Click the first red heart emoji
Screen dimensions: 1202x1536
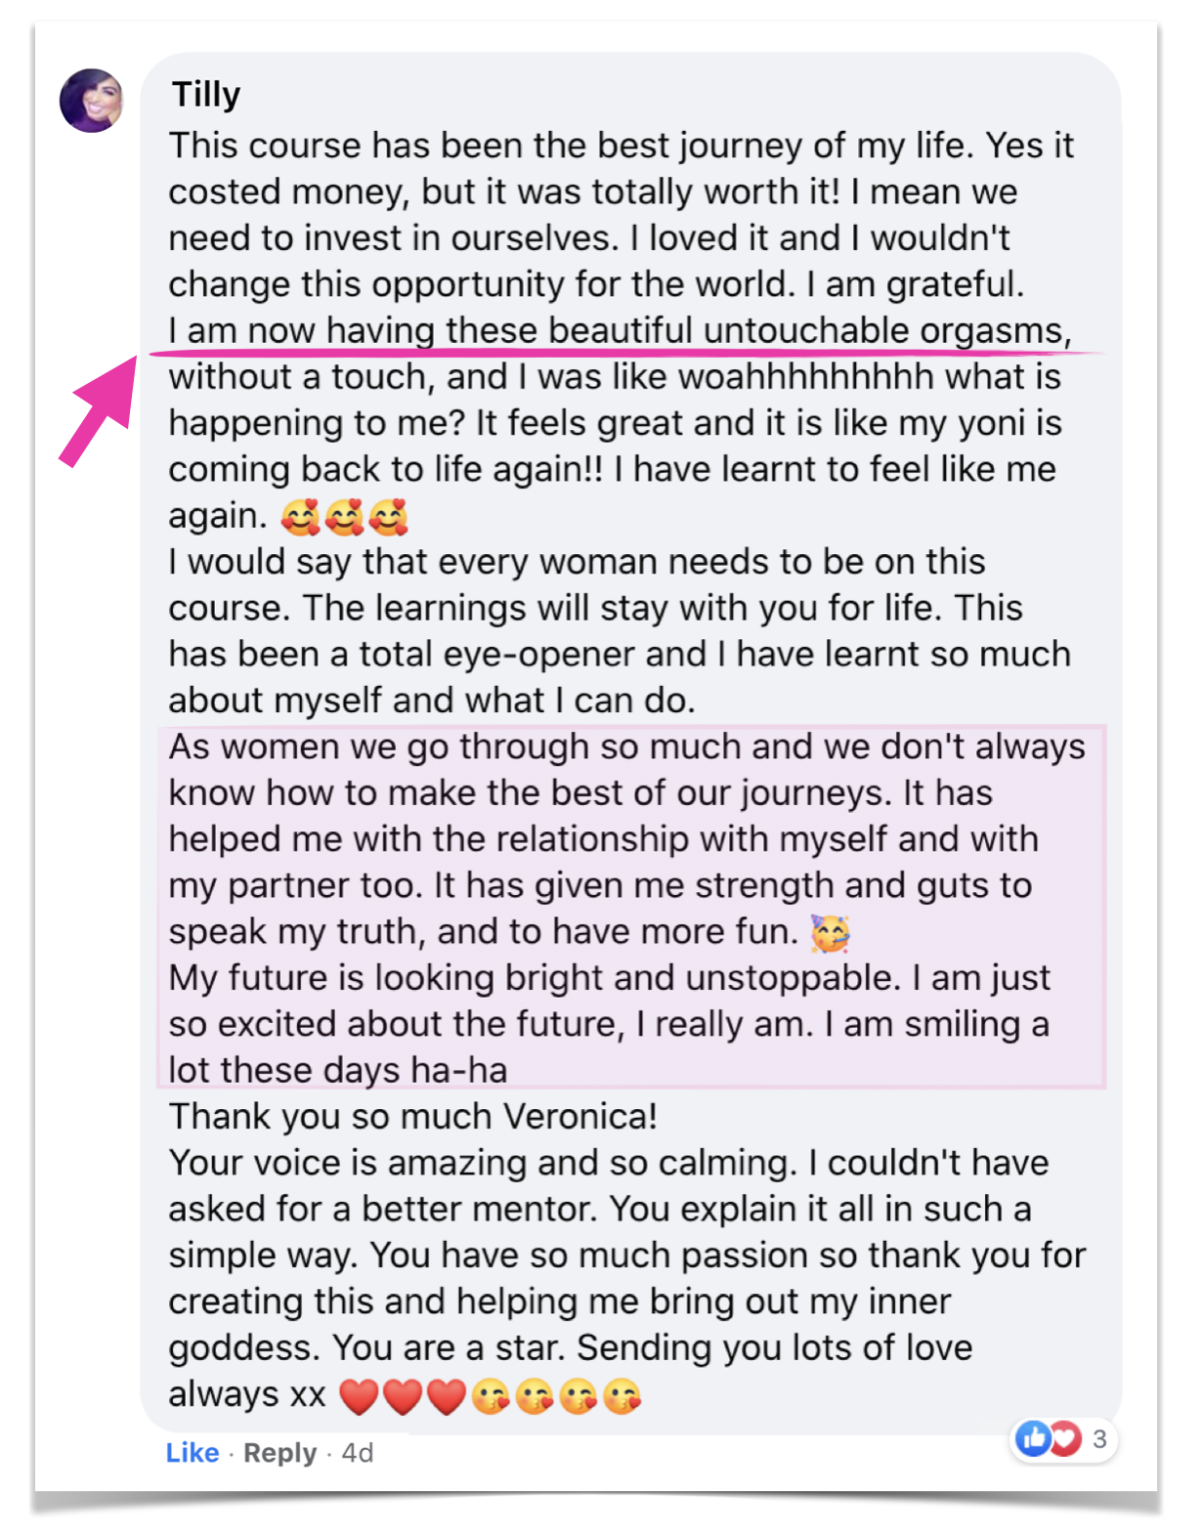pyautogui.click(x=359, y=1396)
